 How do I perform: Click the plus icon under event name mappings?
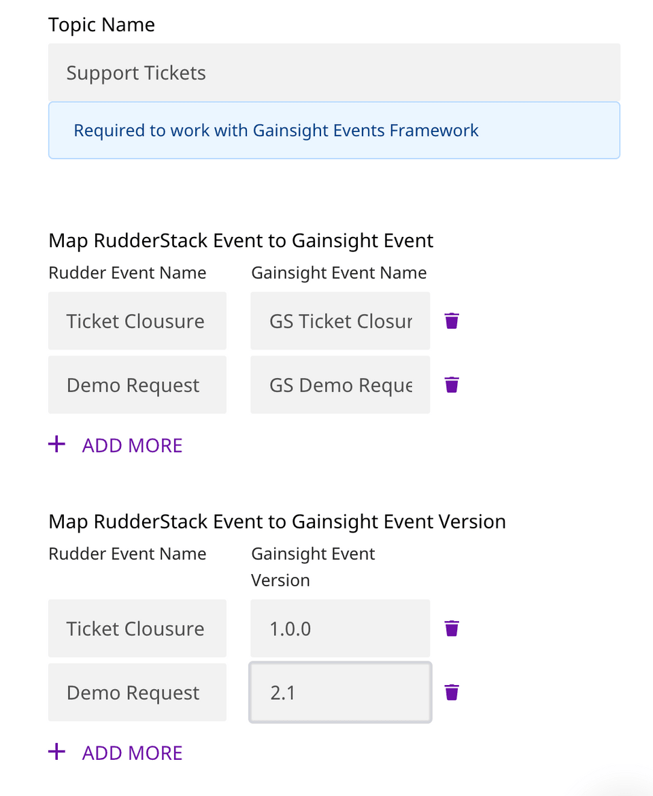(56, 443)
